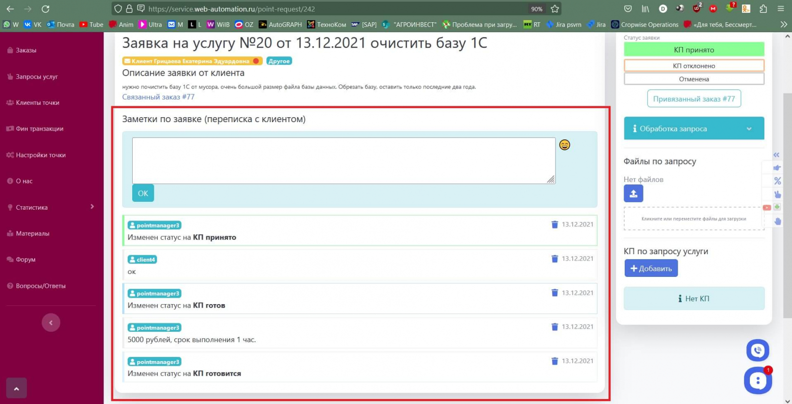Click the raised palm icon in side panel
Image resolution: width=792 pixels, height=404 pixels.
click(778, 221)
